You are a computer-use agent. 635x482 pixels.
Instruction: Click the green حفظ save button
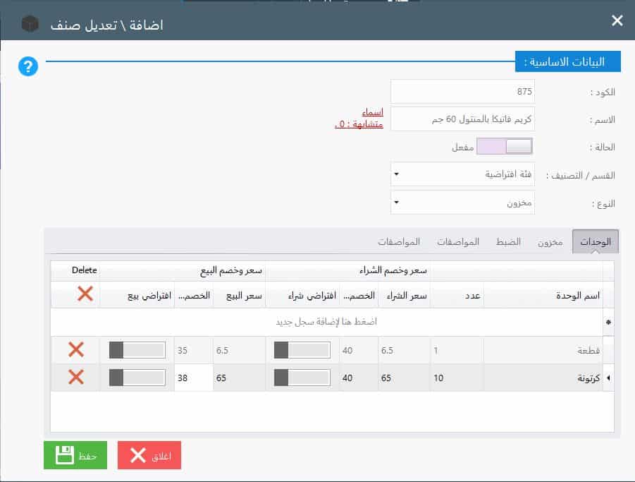[x=75, y=455]
